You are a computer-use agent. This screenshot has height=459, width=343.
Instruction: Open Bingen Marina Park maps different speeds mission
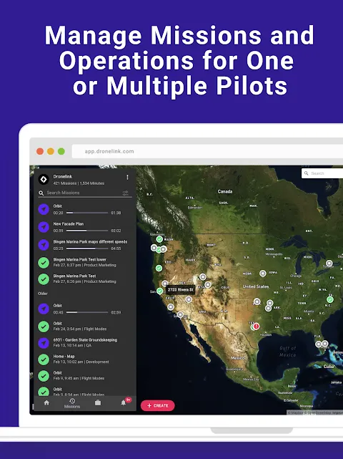85,245
